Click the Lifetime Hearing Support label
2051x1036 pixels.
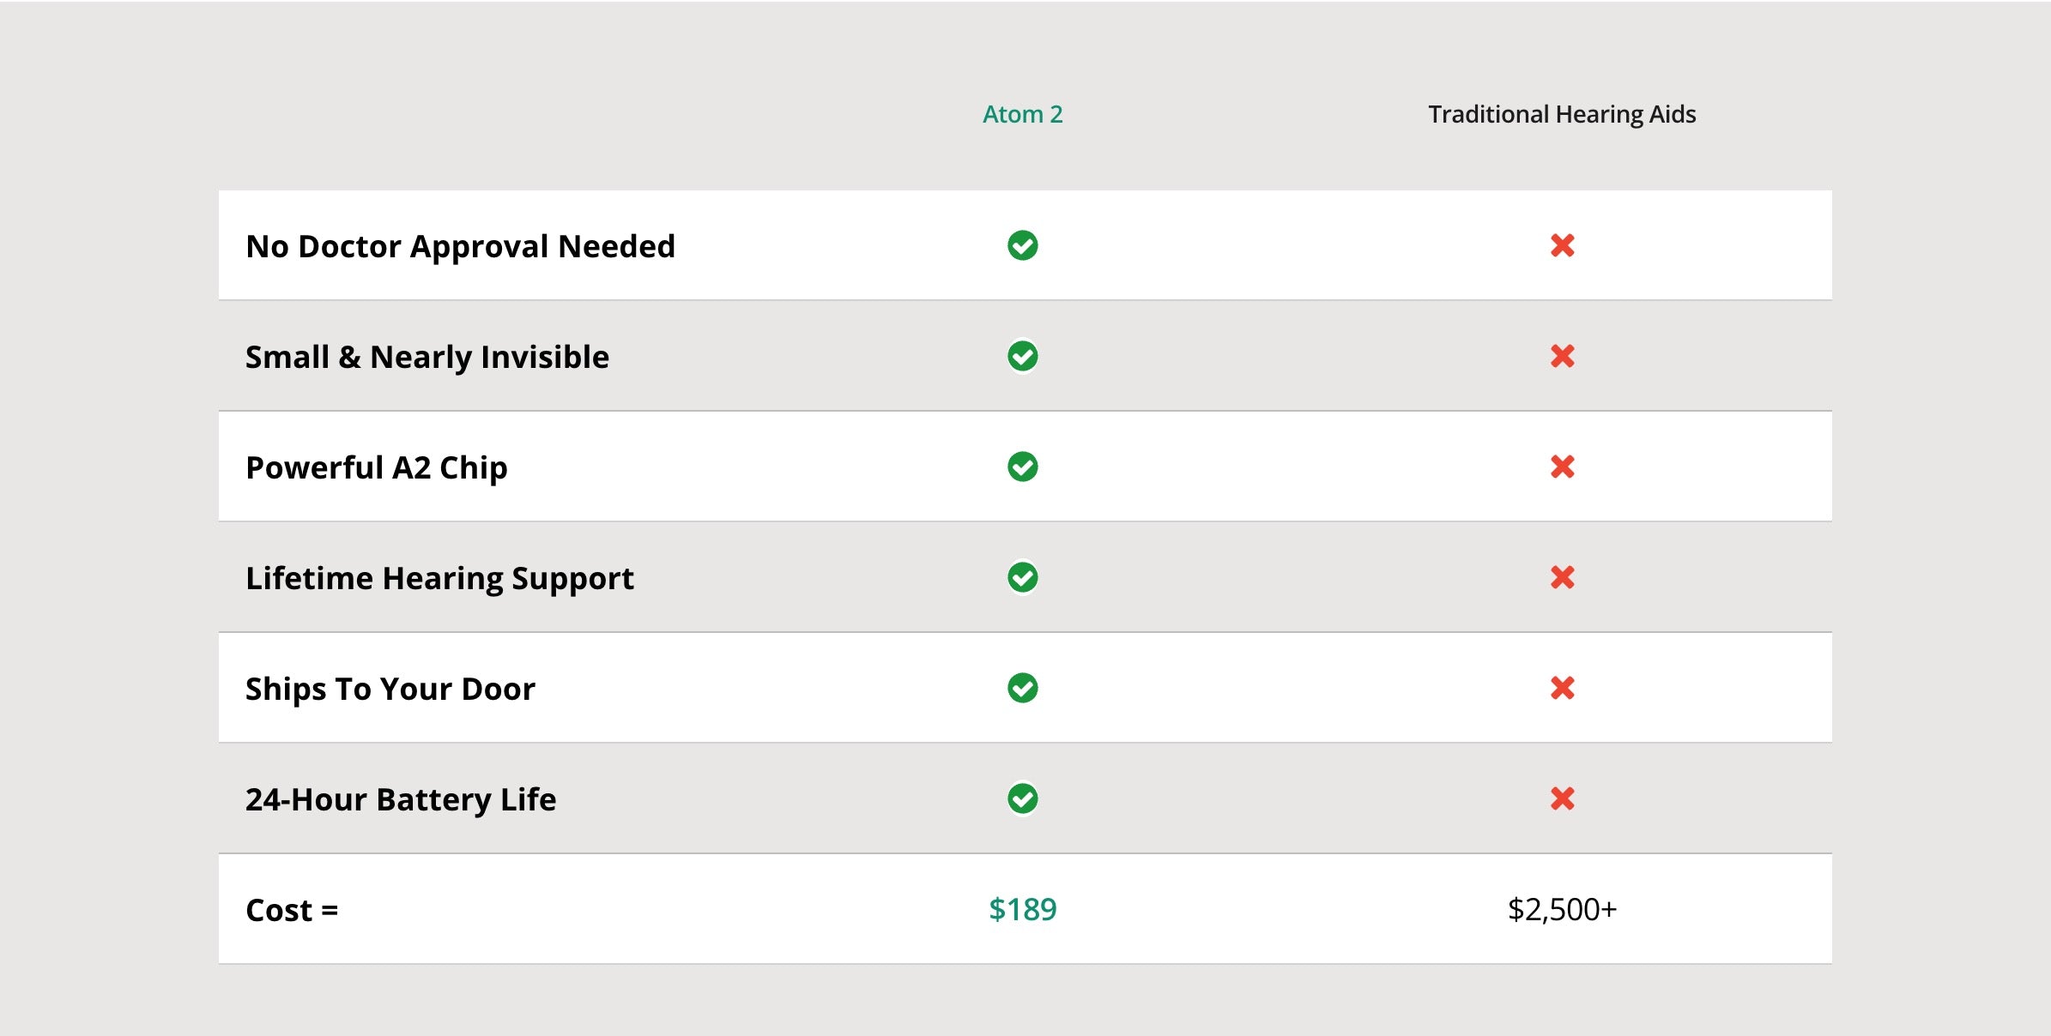[x=439, y=579]
